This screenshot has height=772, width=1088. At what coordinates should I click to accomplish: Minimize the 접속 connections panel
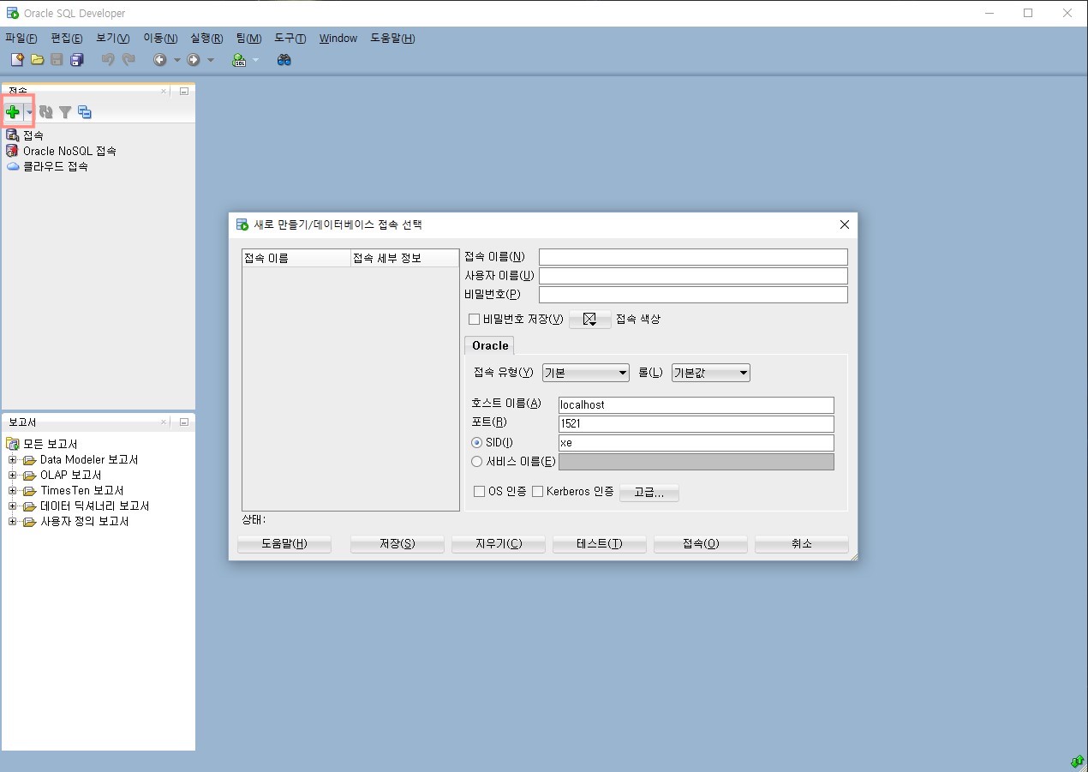[183, 91]
